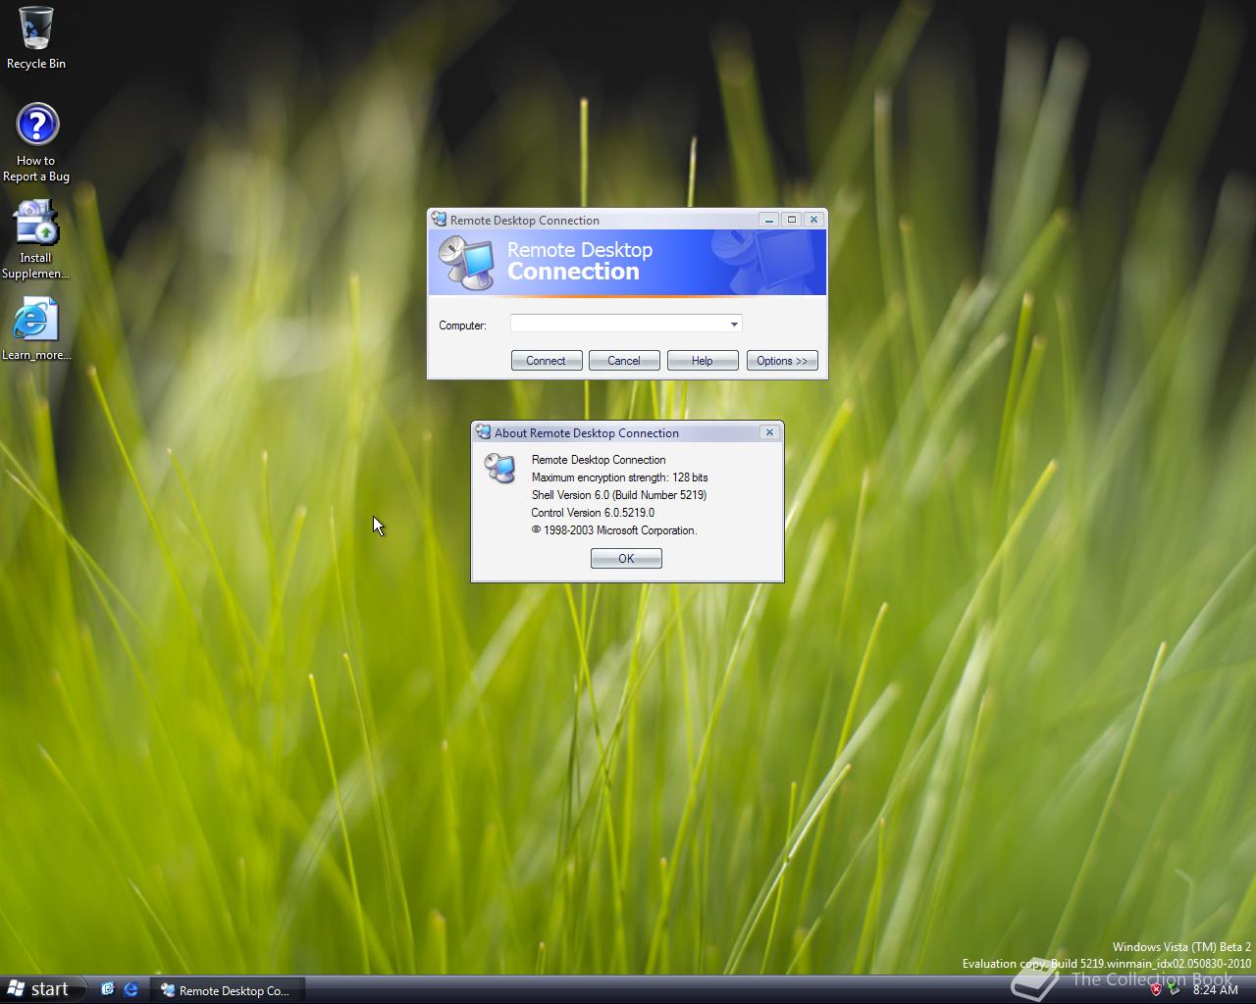Click the 'Maximum encryption strength: 128 bits' text

click(619, 477)
